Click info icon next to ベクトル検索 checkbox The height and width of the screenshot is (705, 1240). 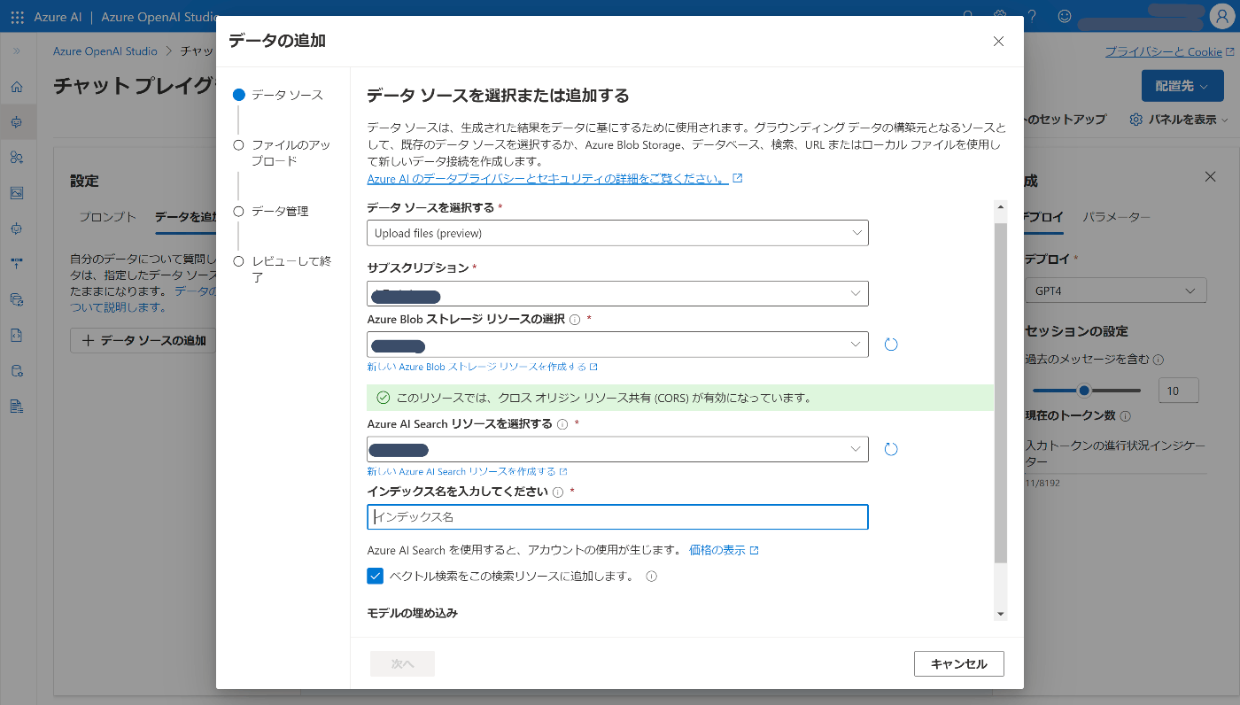click(x=651, y=577)
